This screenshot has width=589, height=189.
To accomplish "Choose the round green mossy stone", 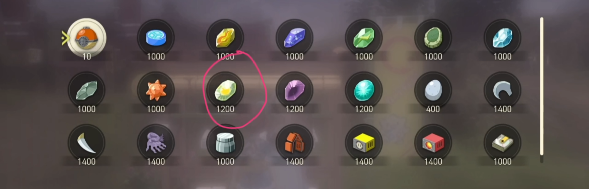I will coord(433,38).
